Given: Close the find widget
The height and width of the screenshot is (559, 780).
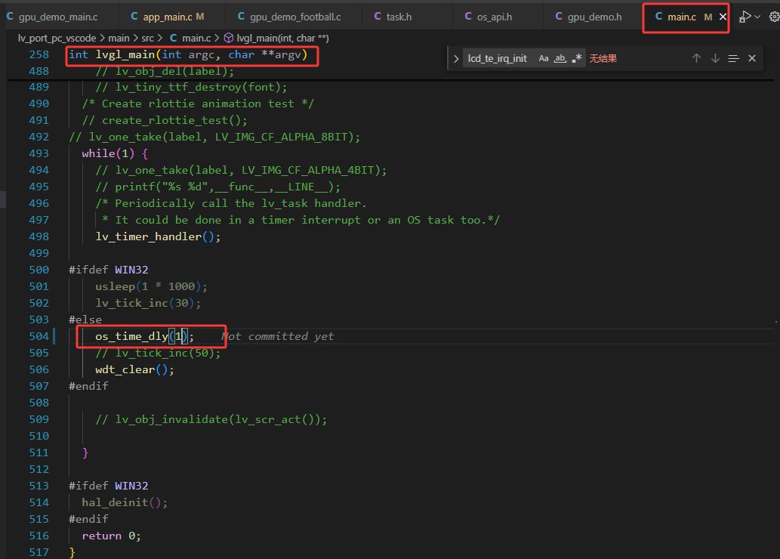Looking at the screenshot, I should pyautogui.click(x=752, y=59).
